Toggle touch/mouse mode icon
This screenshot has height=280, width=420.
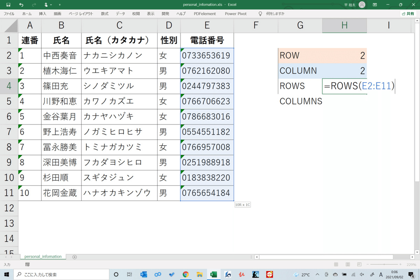[46, 5]
